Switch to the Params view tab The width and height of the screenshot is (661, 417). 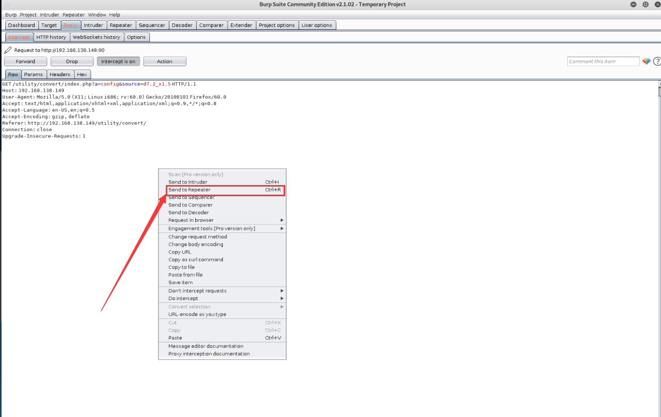tap(34, 75)
